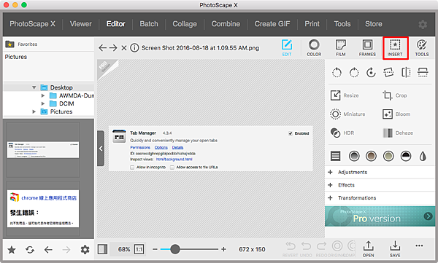Expand the Pictures folder in tree
Image resolution: width=438 pixels, height=263 pixels.
(34, 111)
